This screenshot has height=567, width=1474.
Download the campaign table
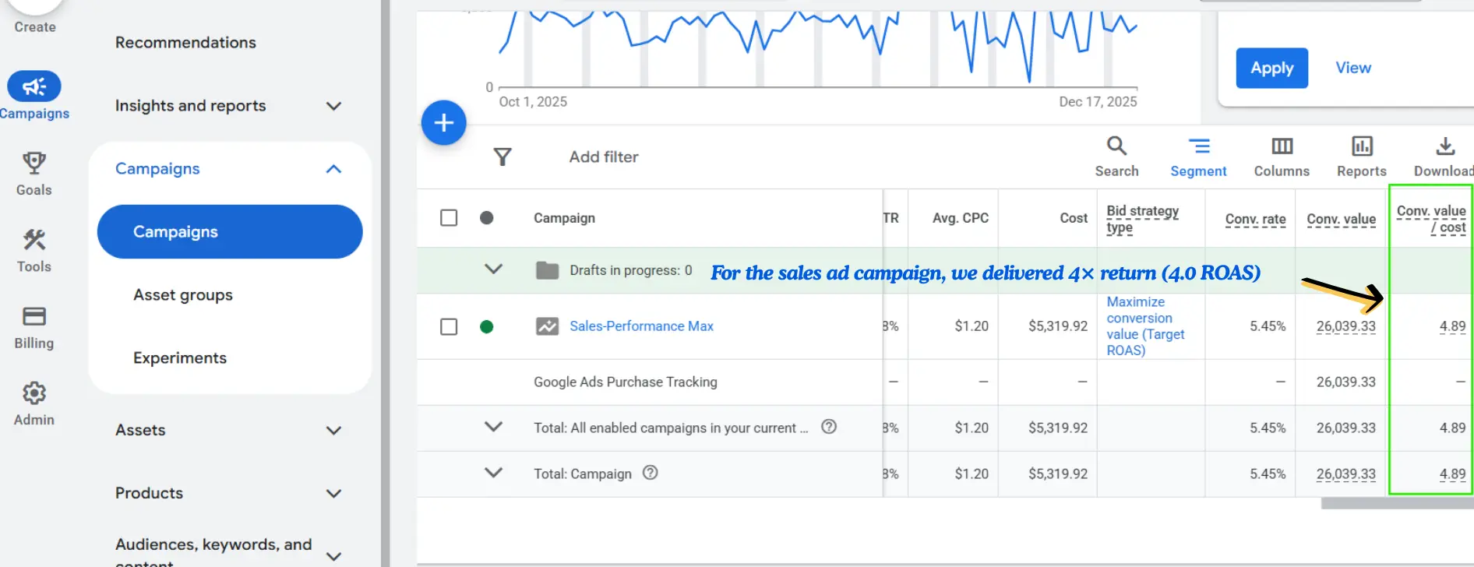1444,157
